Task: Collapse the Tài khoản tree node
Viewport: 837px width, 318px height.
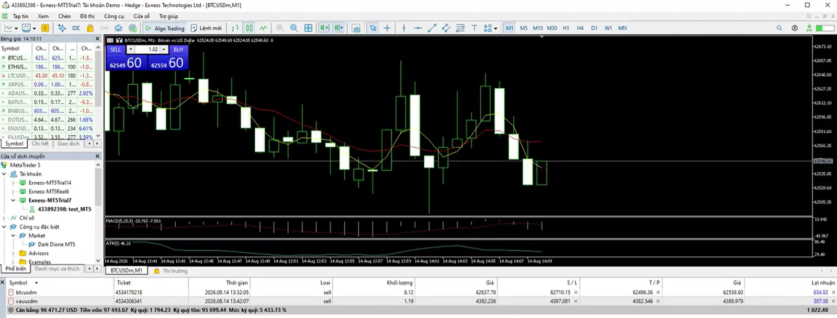Action: (x=5, y=174)
